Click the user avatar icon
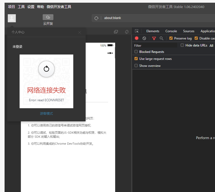Screen dimensions: 215x192 tap(12, 18)
